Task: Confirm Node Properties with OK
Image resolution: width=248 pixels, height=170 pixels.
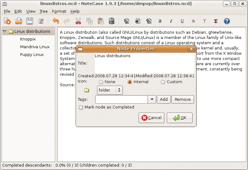Action: 179,118
